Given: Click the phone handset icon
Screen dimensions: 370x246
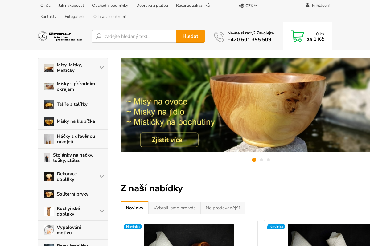Looking at the screenshot, I should click(x=219, y=37).
